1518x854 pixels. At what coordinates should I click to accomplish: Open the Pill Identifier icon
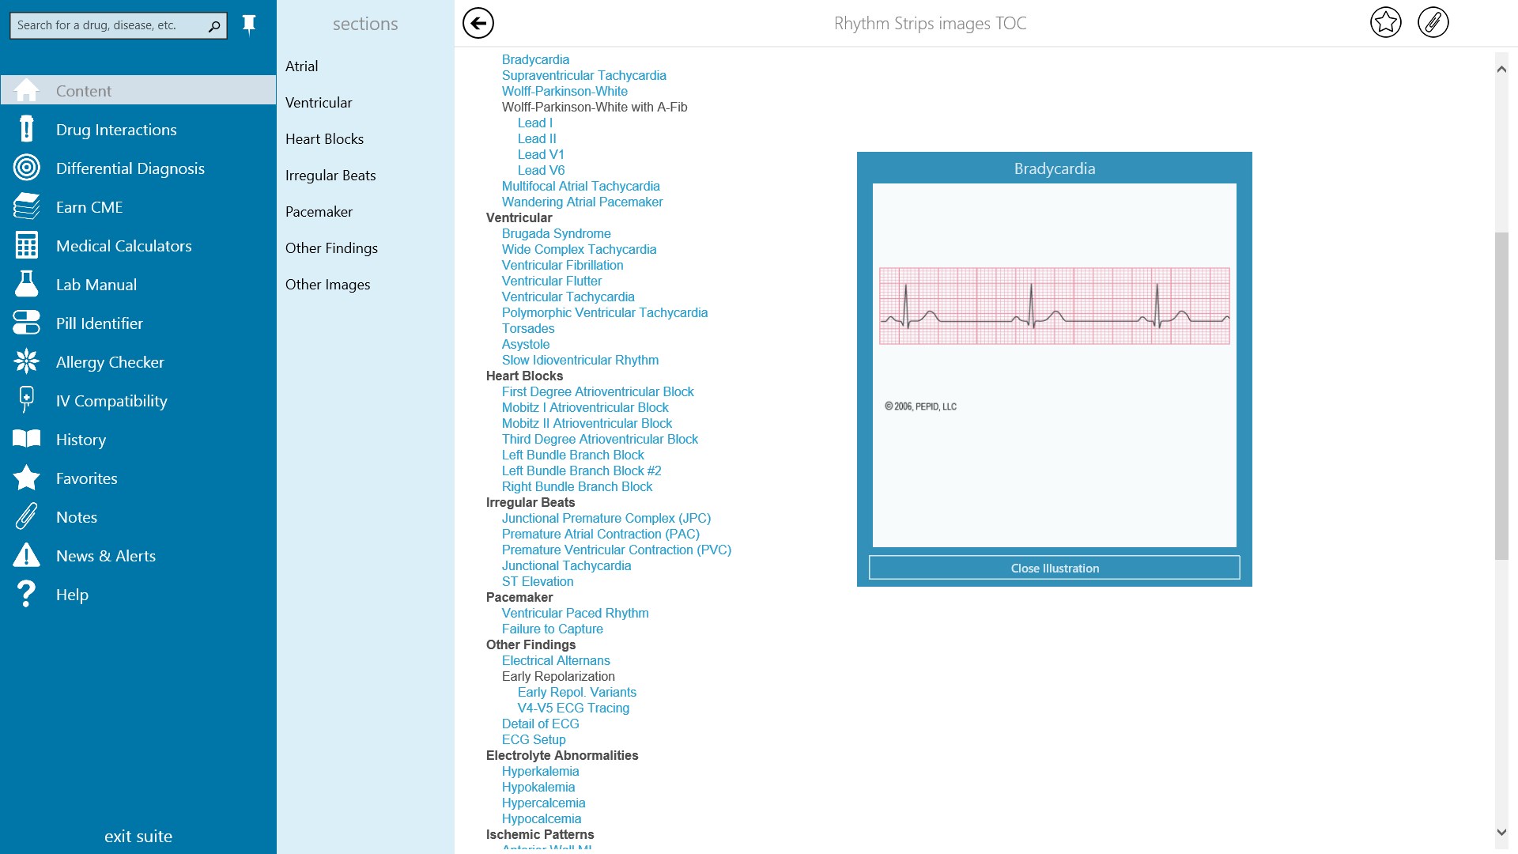point(27,323)
